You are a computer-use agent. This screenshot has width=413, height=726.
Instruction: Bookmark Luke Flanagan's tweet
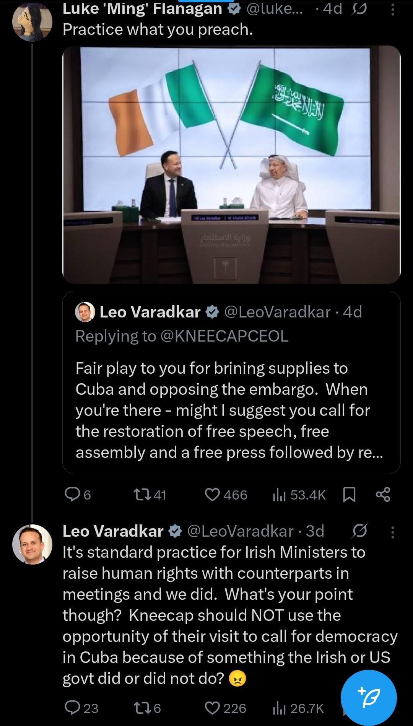click(x=349, y=495)
